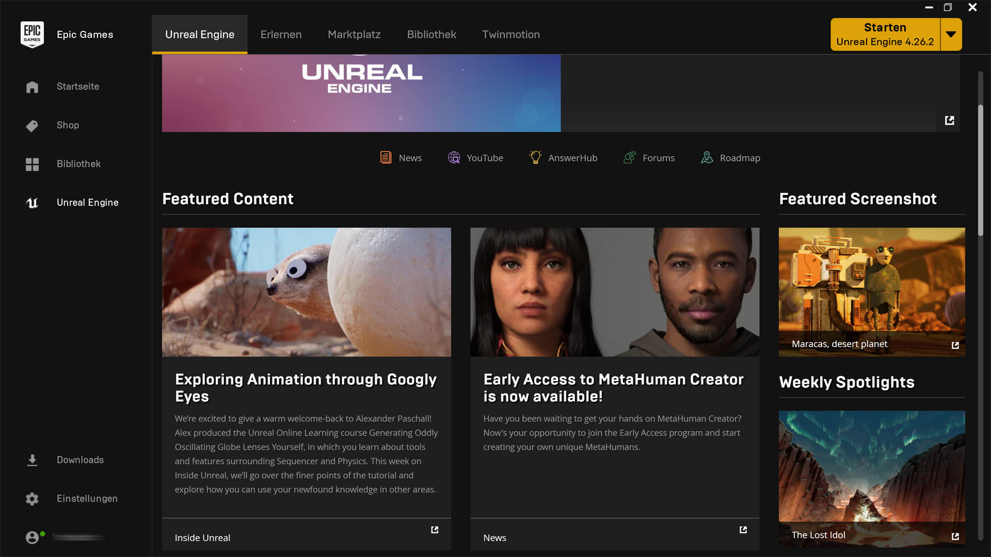Launch Unreal Engine 4.26.2 with Starten
Image resolution: width=991 pixels, height=557 pixels.
(885, 35)
